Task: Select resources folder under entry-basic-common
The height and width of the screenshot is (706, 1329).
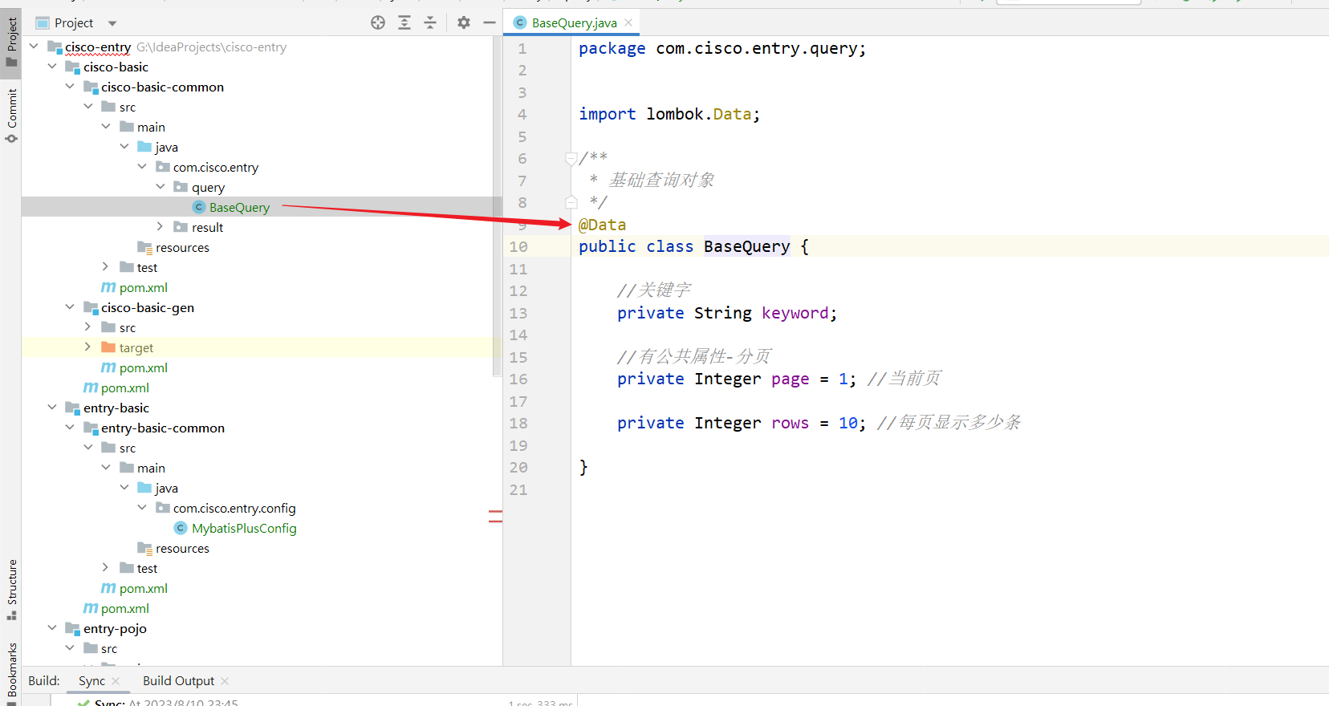Action: click(182, 548)
